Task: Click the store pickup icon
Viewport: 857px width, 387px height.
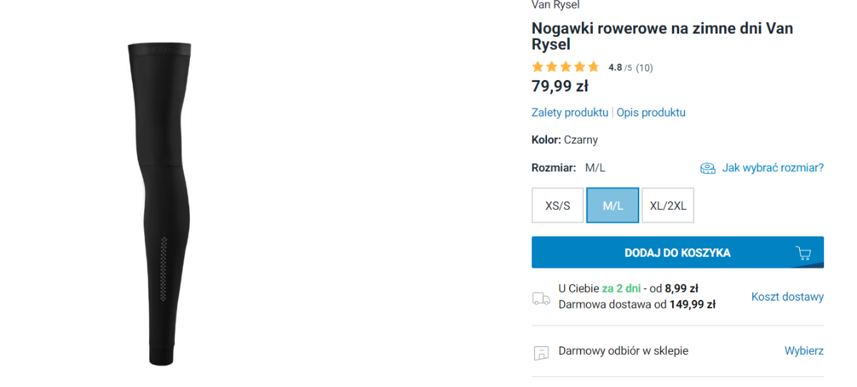Action: click(541, 353)
